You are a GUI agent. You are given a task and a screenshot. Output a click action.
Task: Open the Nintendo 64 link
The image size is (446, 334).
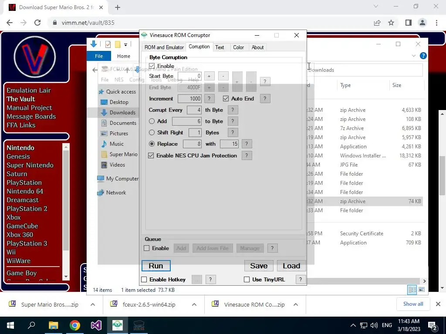point(25,191)
